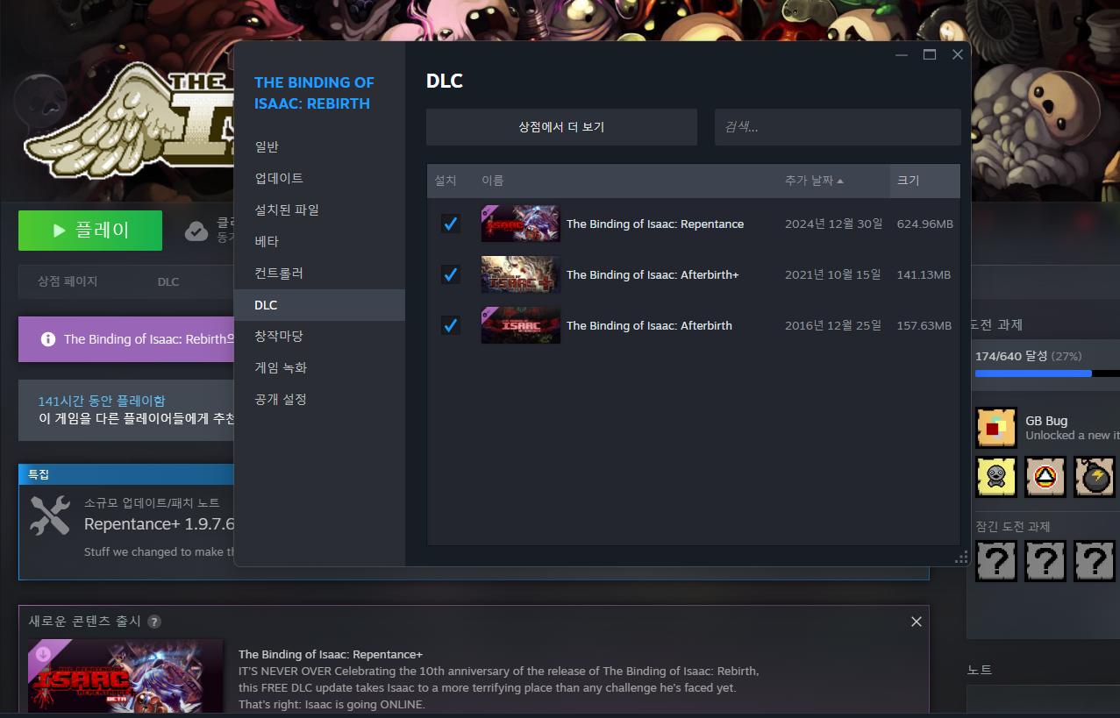Click first locked achievement question mark
Screen dimensions: 1120x718
point(996,561)
